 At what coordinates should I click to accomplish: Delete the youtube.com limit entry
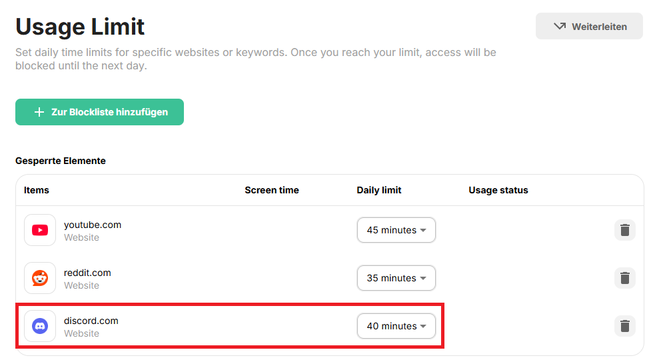tap(624, 230)
